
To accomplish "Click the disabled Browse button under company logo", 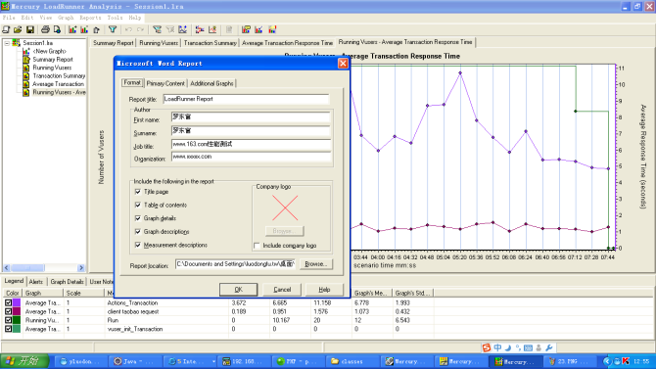I will (x=285, y=231).
